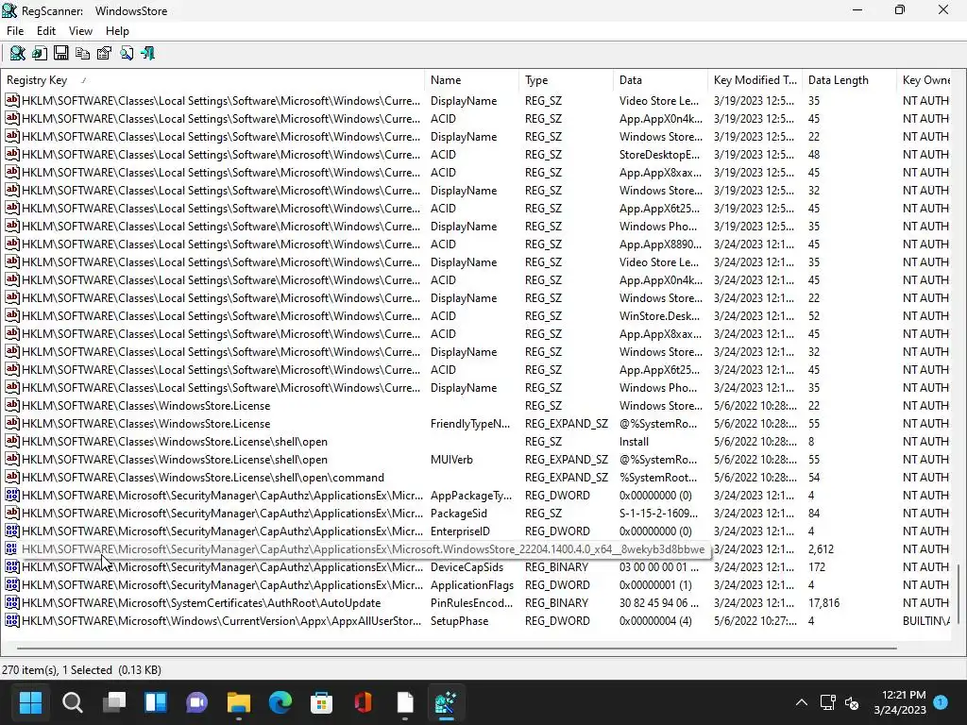The image size is (967, 725).
Task: Click the RegScanner title bar app icon
Action: coord(9,10)
